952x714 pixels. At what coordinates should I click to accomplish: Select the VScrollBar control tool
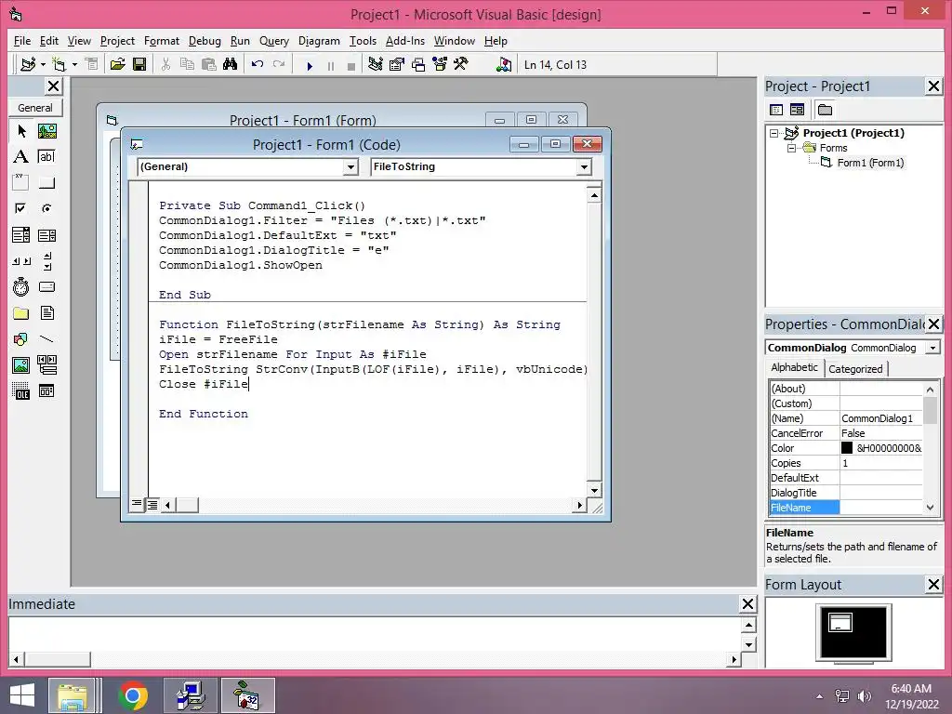tap(46, 261)
